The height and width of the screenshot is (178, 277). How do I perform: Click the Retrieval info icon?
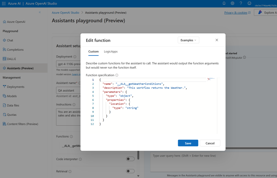[x=70, y=171]
